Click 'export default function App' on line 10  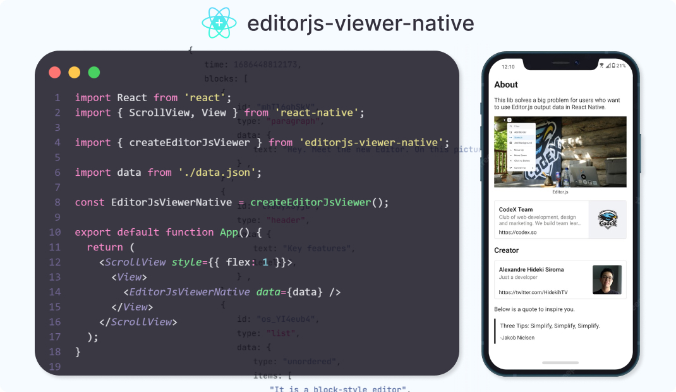tap(157, 232)
